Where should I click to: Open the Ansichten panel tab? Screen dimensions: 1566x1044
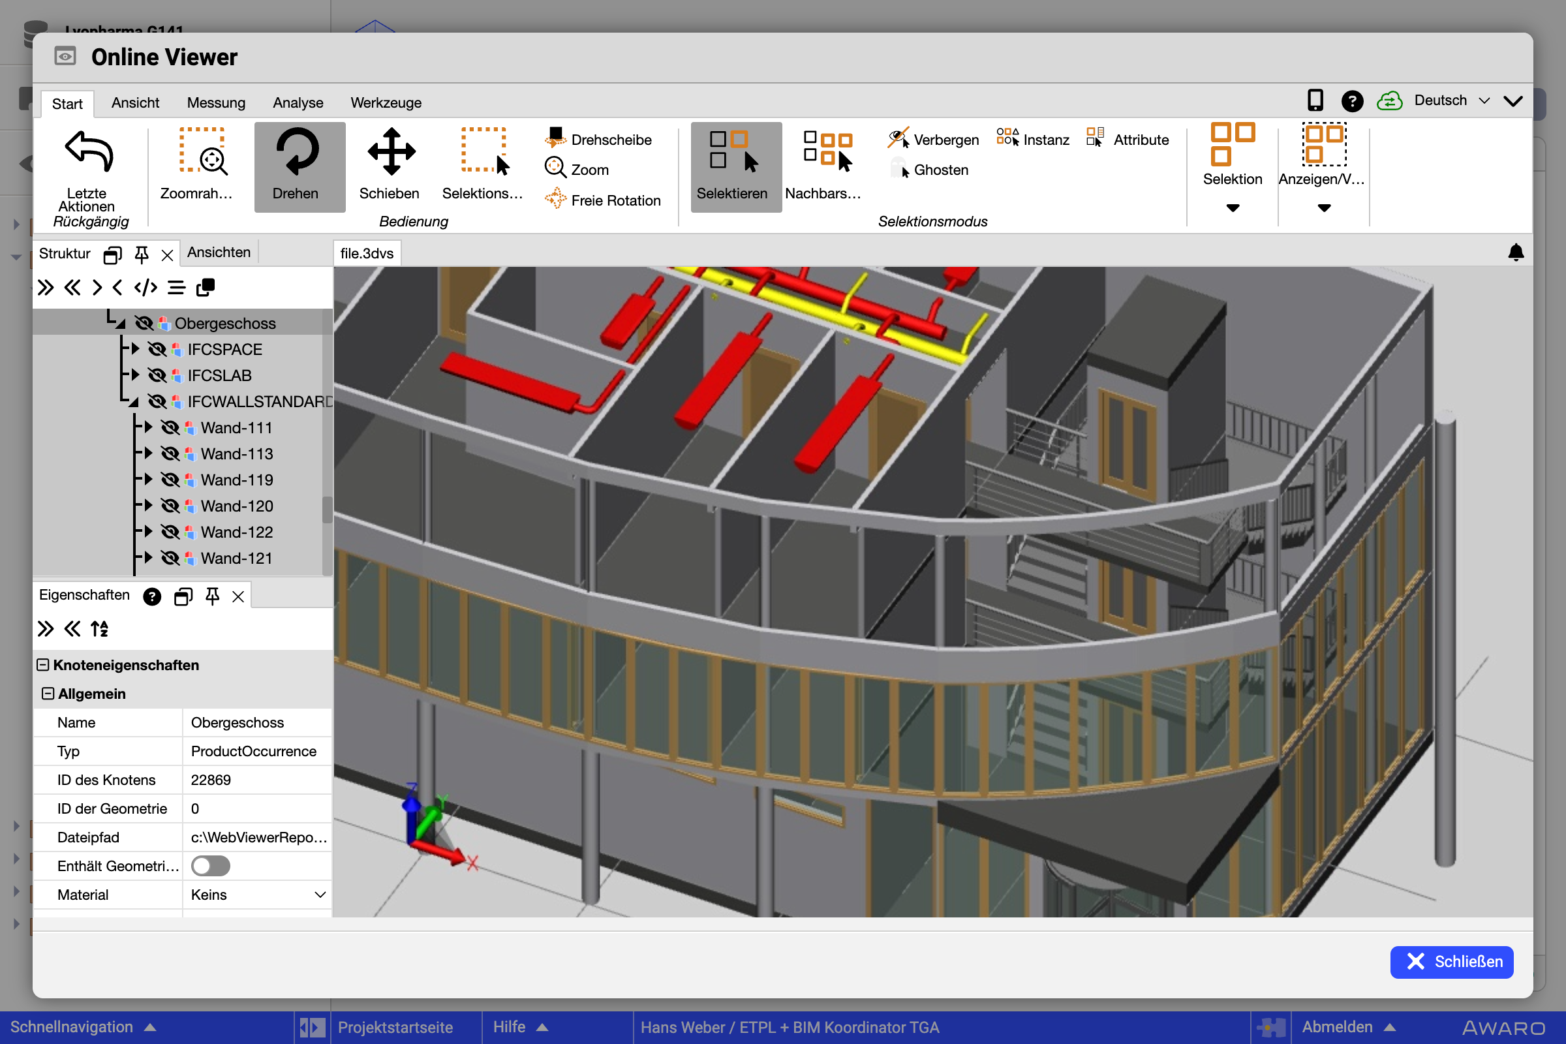219,253
